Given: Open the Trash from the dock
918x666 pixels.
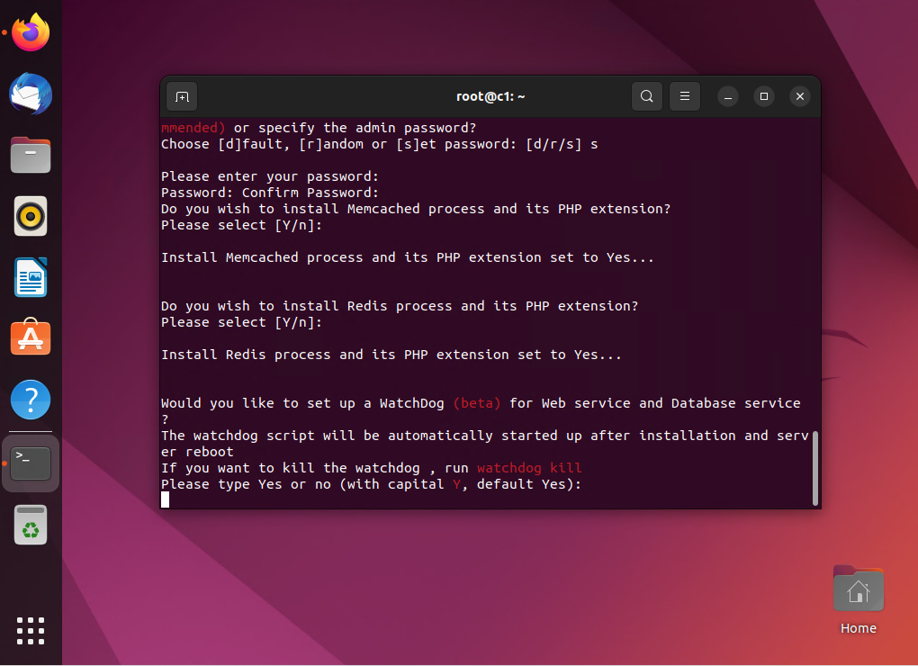Looking at the screenshot, I should (x=31, y=525).
